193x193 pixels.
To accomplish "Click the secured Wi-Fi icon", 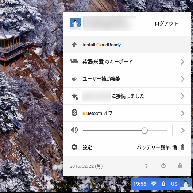I will [x=75, y=97].
